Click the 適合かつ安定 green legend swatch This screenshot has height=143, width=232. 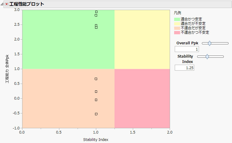[177, 19]
